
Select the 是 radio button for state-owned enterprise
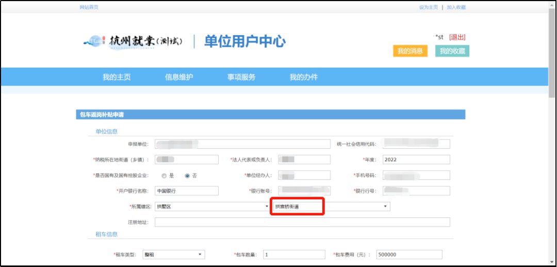click(164, 176)
